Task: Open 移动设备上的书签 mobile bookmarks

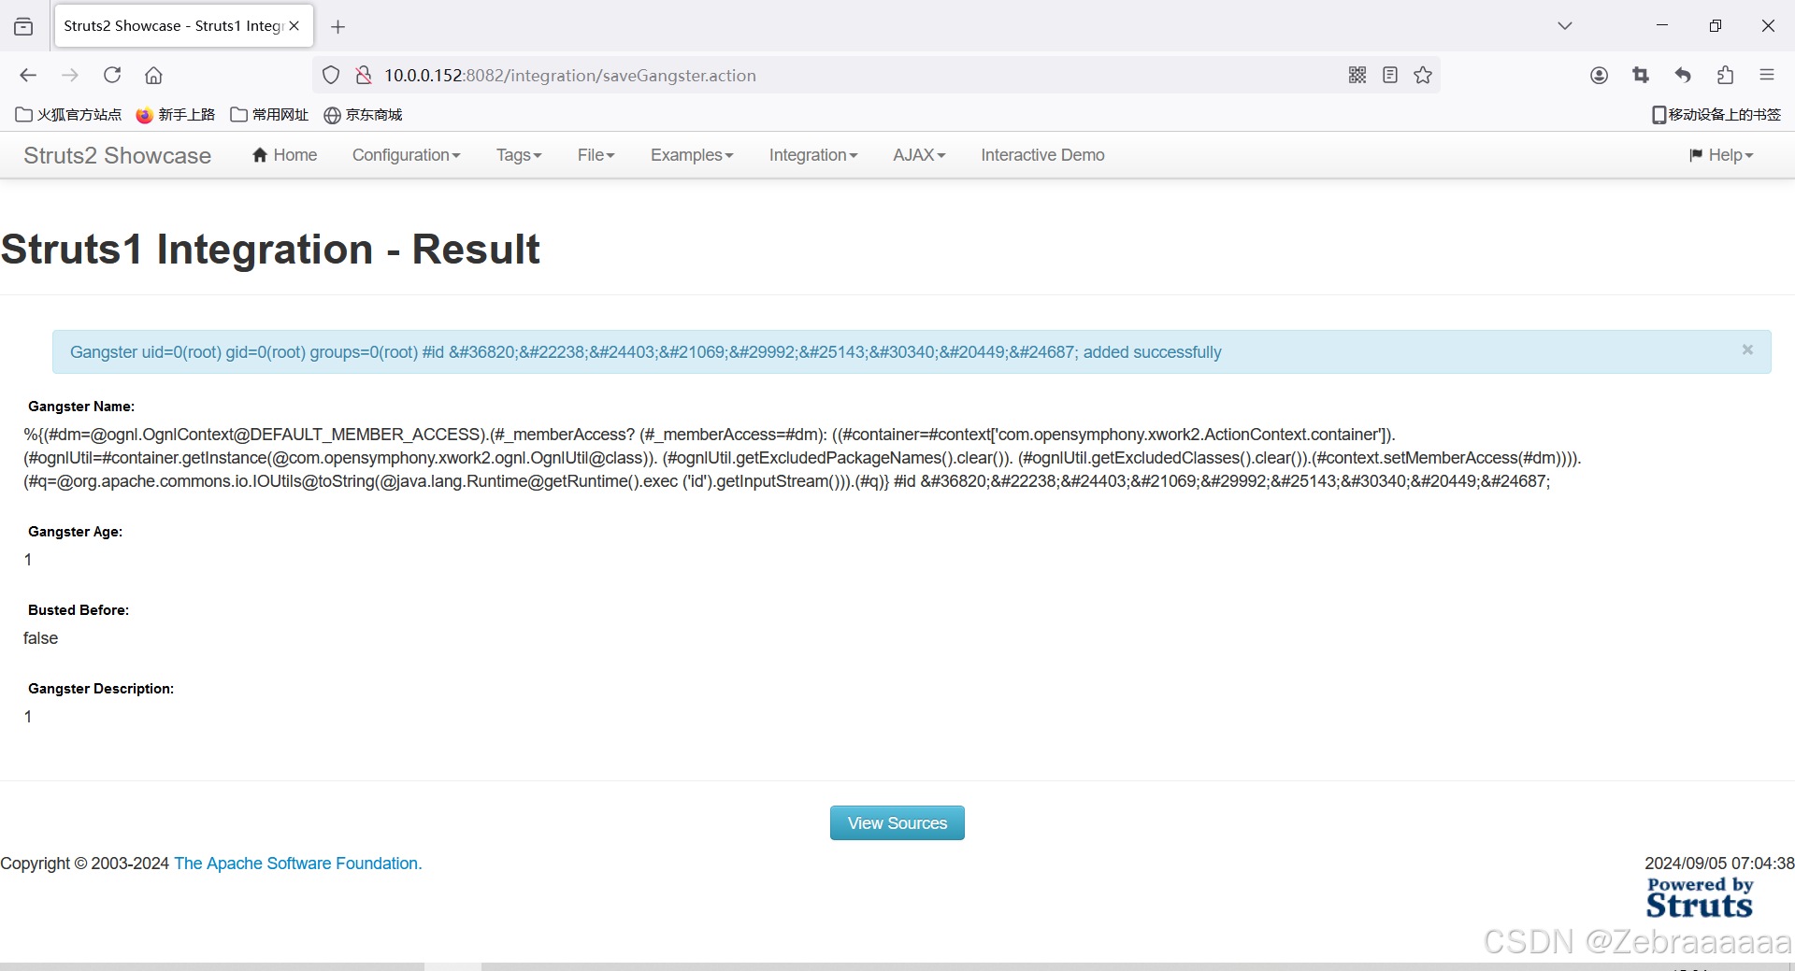Action: coord(1716,115)
